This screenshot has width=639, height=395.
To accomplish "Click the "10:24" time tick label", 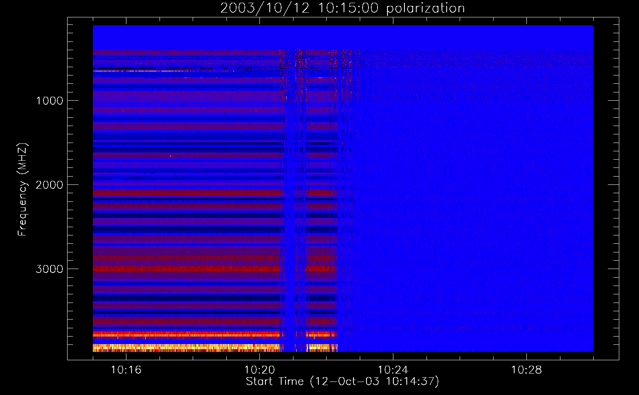I will pos(393,370).
